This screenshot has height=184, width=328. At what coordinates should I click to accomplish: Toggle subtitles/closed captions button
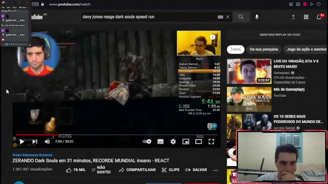pos(160,142)
